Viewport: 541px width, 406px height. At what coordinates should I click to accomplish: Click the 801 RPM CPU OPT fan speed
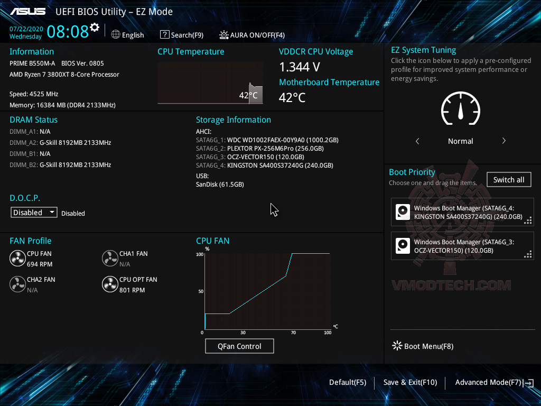(x=132, y=290)
